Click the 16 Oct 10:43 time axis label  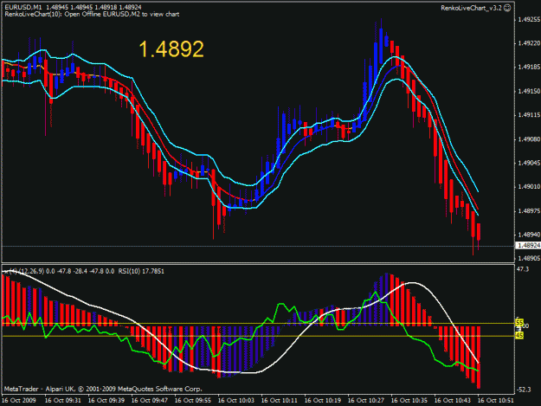click(453, 400)
